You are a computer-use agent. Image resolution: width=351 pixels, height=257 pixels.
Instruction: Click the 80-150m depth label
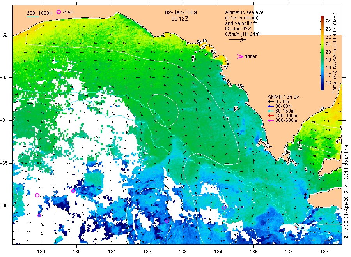(x=285, y=111)
